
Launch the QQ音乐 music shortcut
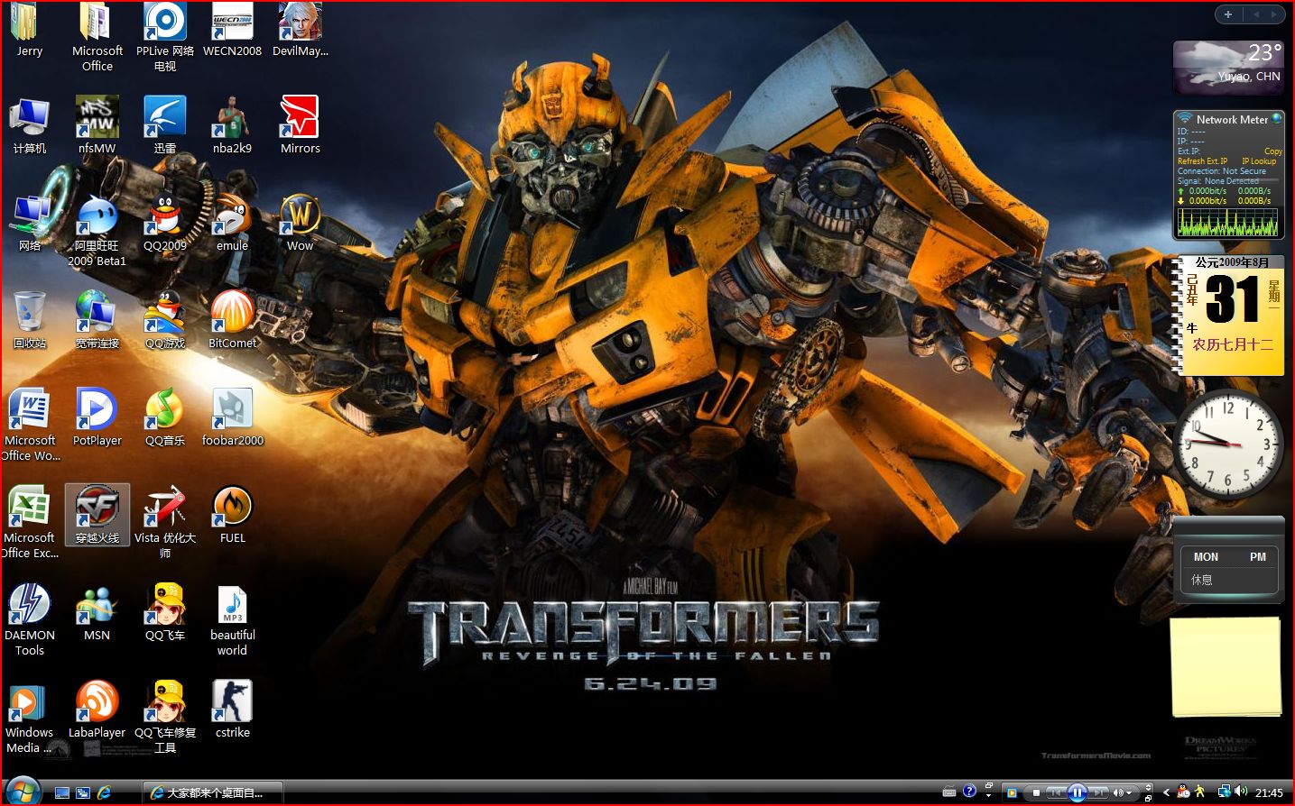click(165, 417)
